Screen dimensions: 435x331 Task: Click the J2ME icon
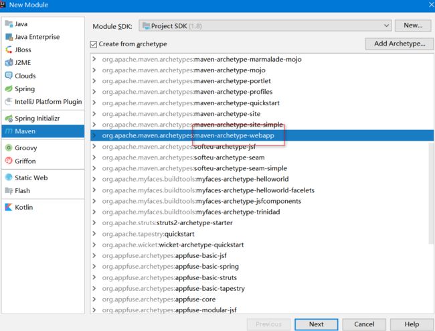[x=9, y=62]
